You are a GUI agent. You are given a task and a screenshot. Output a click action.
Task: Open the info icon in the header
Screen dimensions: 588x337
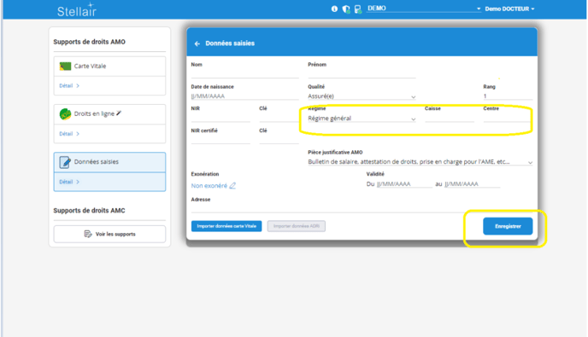pos(334,9)
